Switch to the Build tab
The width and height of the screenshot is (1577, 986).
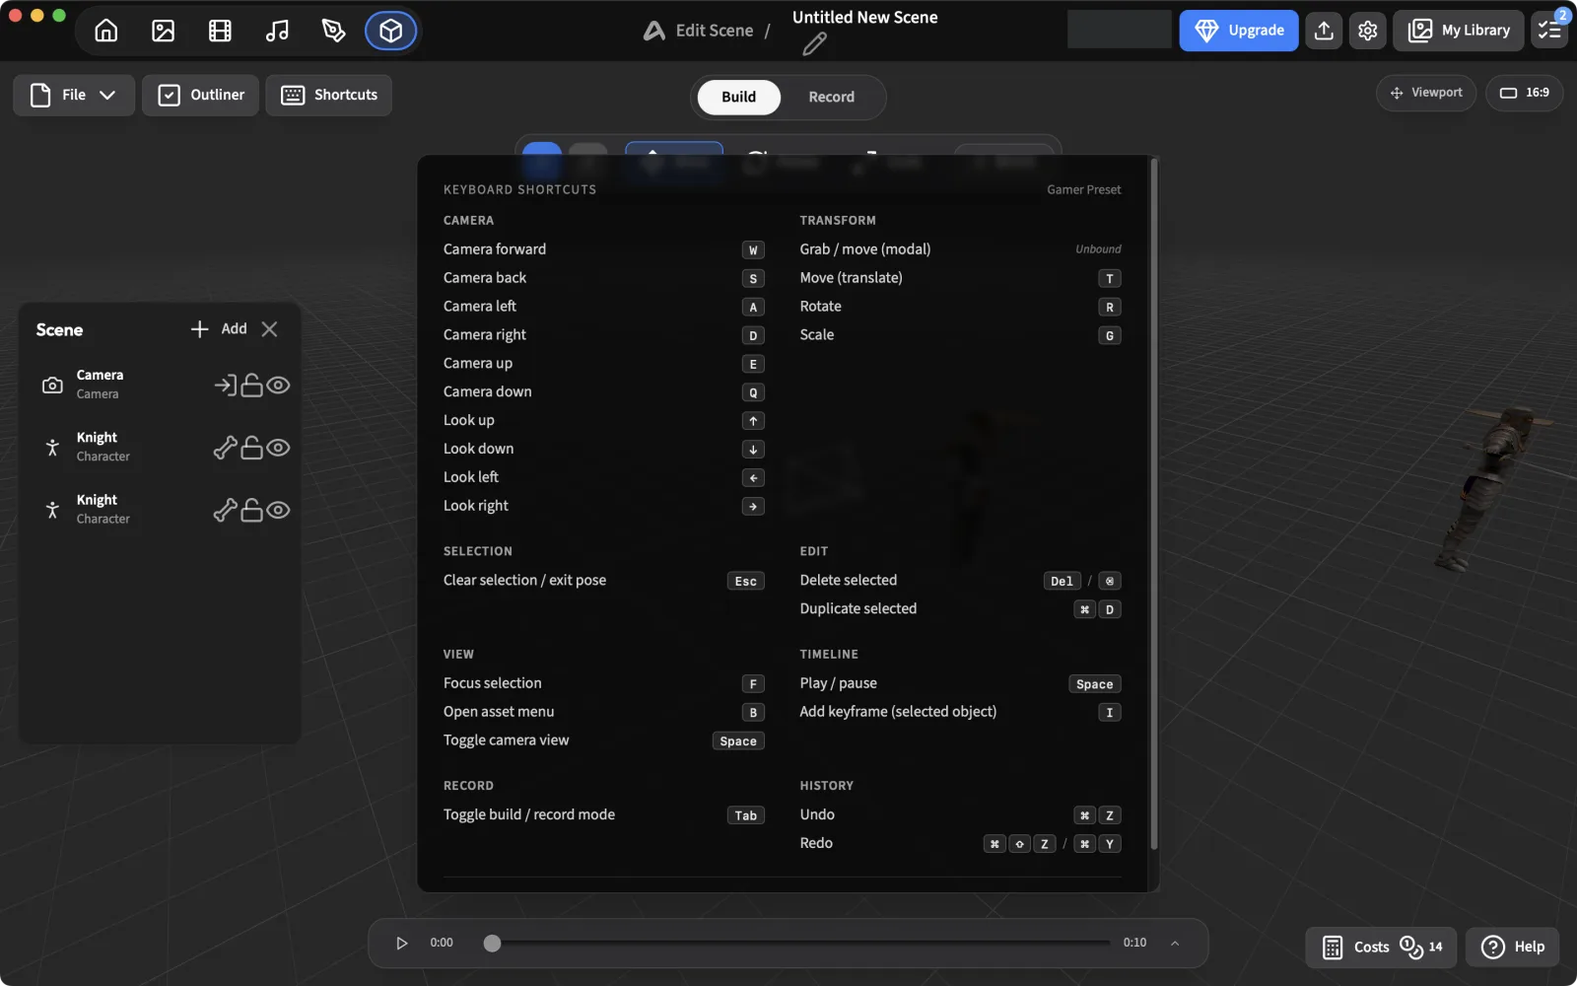coord(739,97)
